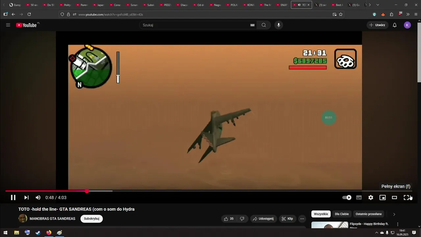The width and height of the screenshot is (421, 237).
Task: Open the MANOBRAS GTA SANDREAS channel name
Action: pos(53,219)
